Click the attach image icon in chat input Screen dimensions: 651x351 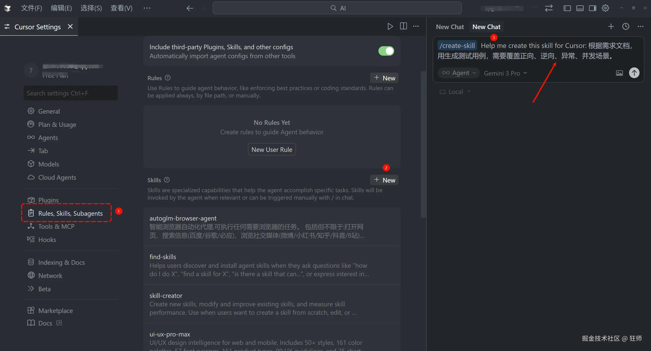pos(619,73)
